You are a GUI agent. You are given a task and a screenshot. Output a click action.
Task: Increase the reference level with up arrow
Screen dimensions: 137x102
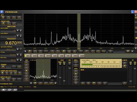[x=21, y=31]
